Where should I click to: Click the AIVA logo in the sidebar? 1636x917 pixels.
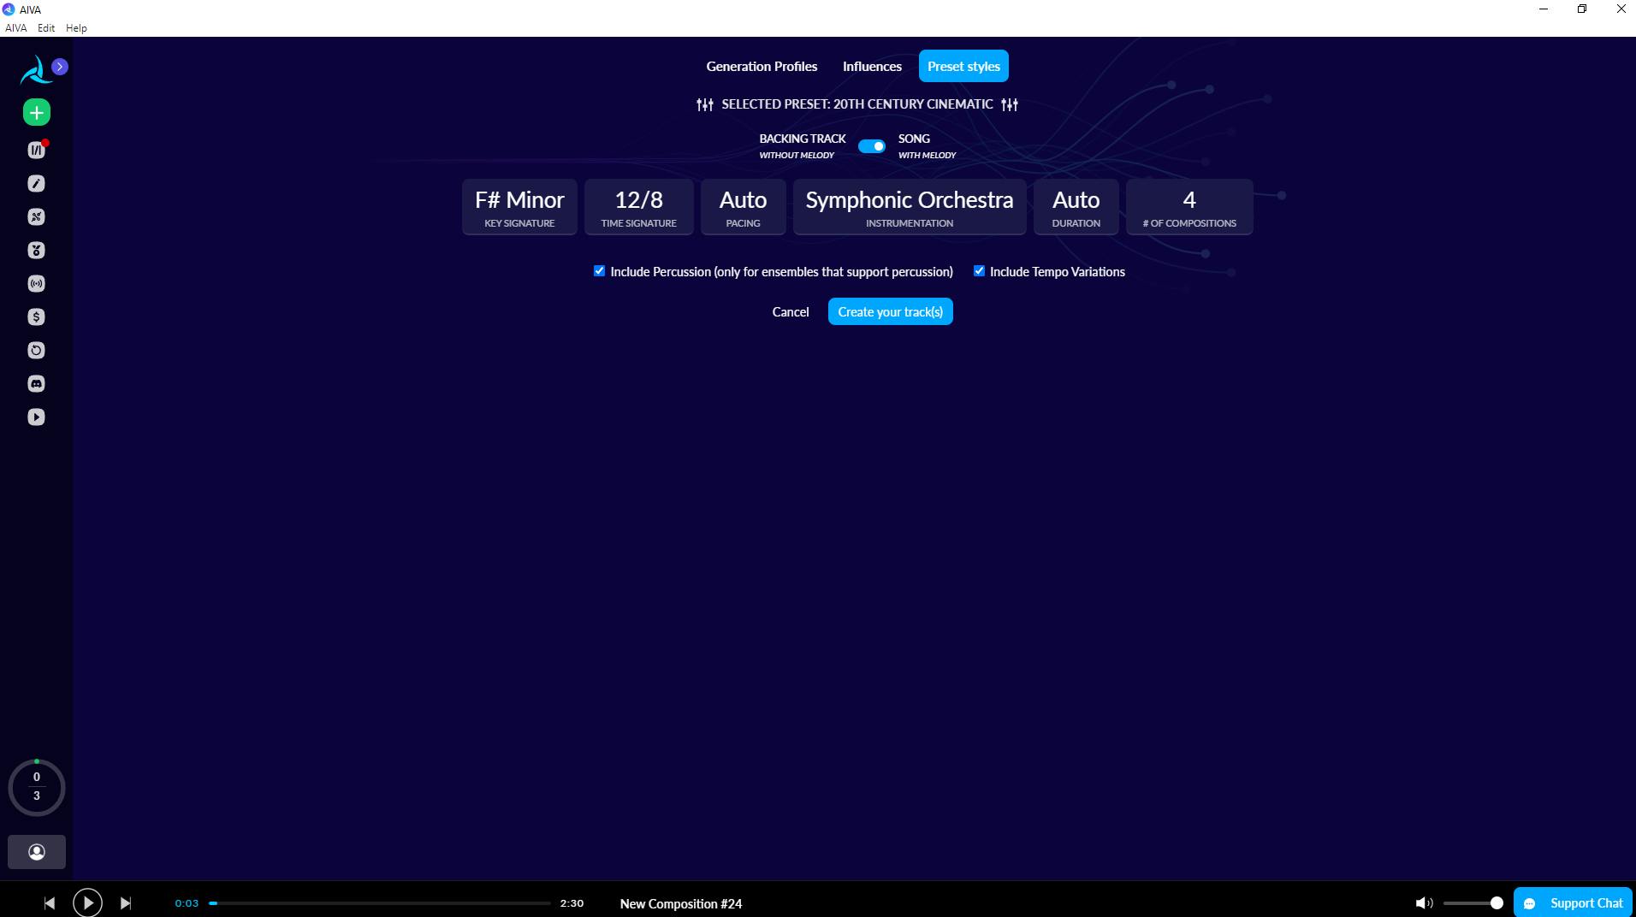coord(35,71)
